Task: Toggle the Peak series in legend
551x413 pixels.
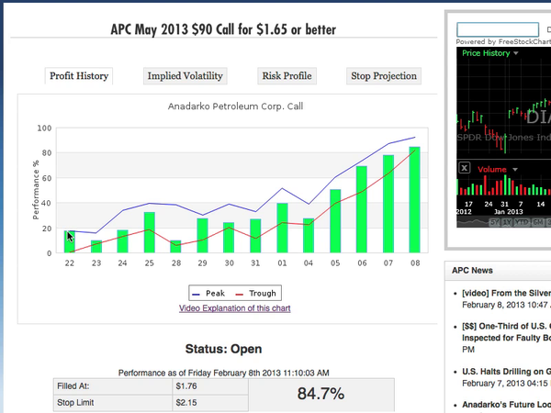Action: click(208, 294)
